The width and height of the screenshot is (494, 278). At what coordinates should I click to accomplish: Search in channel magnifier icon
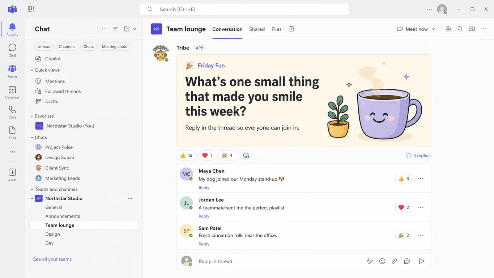(x=460, y=29)
